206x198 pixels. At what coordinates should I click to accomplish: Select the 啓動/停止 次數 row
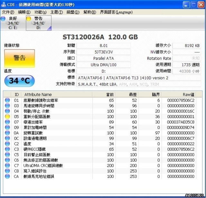[x=100, y=111]
